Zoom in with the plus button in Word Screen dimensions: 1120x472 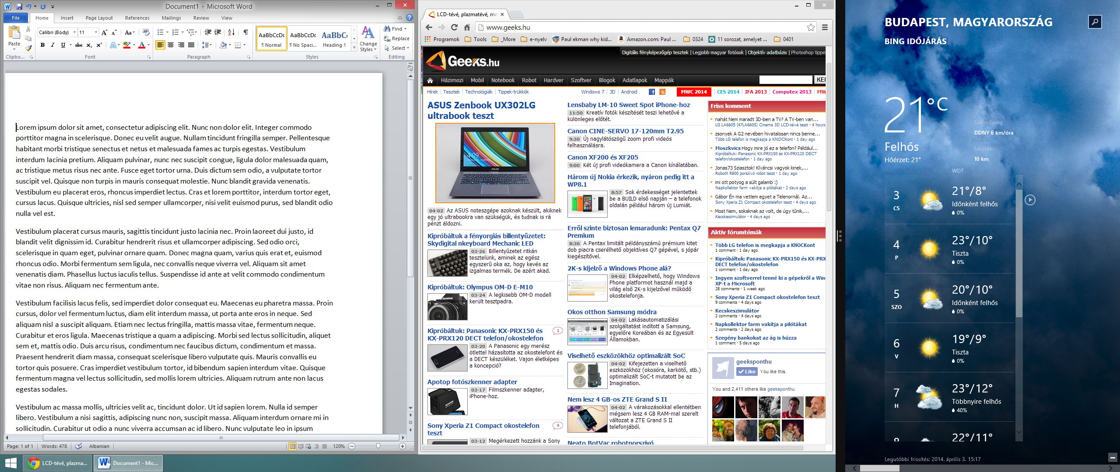[402, 446]
